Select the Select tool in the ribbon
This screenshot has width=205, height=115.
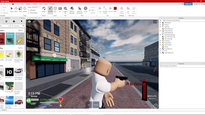pyautogui.click(x=12, y=9)
